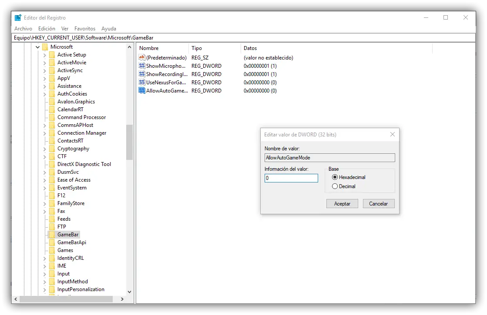Click the GameBar folder icon

pyautogui.click(x=52, y=234)
